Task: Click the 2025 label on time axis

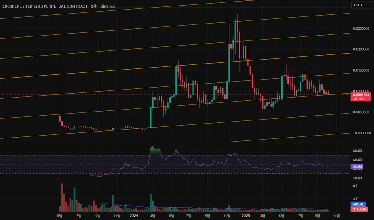Action: coord(246,216)
